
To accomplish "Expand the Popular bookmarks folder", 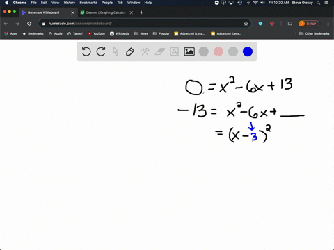I will (x=161, y=33).
